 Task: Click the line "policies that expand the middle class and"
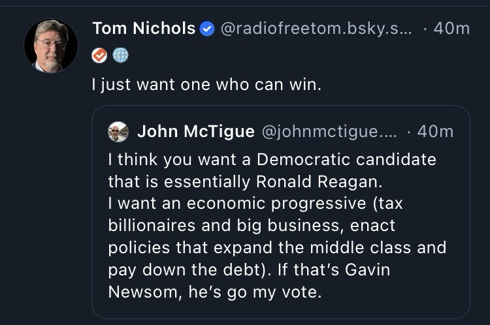277,248
